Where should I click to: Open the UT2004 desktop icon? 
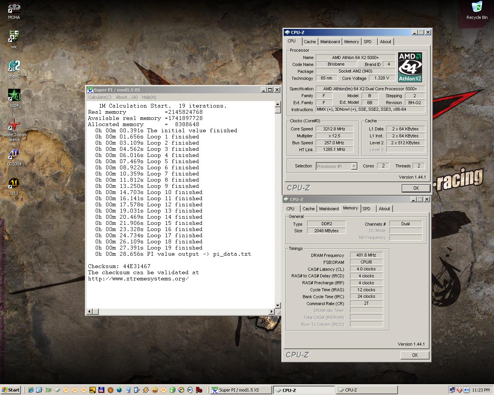click(x=14, y=157)
